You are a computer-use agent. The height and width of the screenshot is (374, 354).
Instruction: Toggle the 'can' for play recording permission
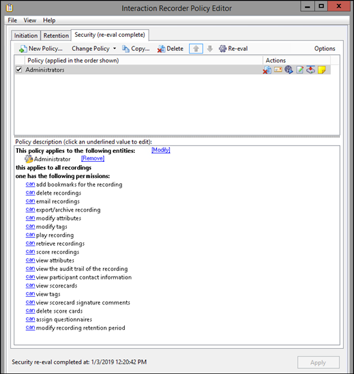(30, 235)
